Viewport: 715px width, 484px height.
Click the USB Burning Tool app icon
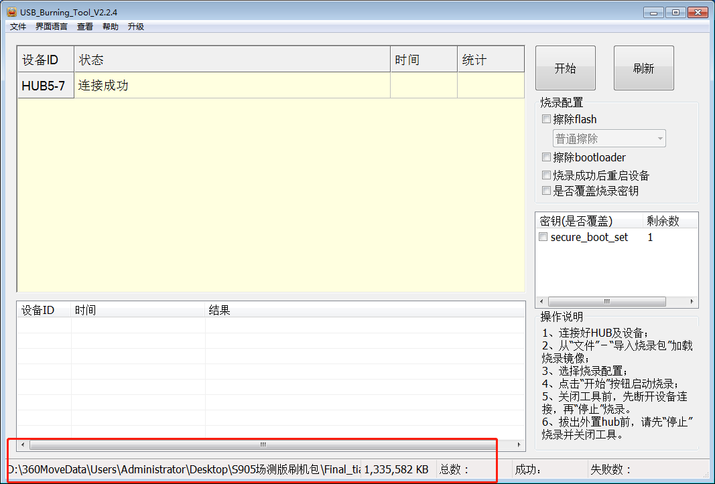point(11,12)
